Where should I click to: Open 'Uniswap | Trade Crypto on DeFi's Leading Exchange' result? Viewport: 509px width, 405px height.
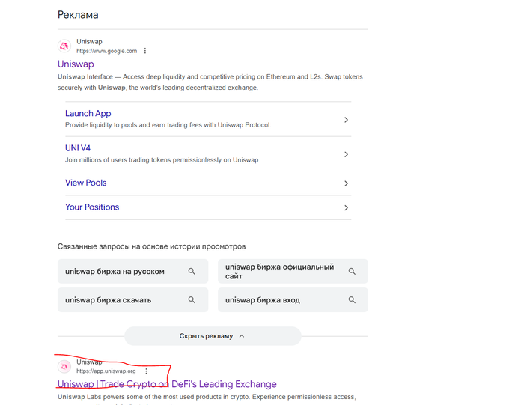167,384
